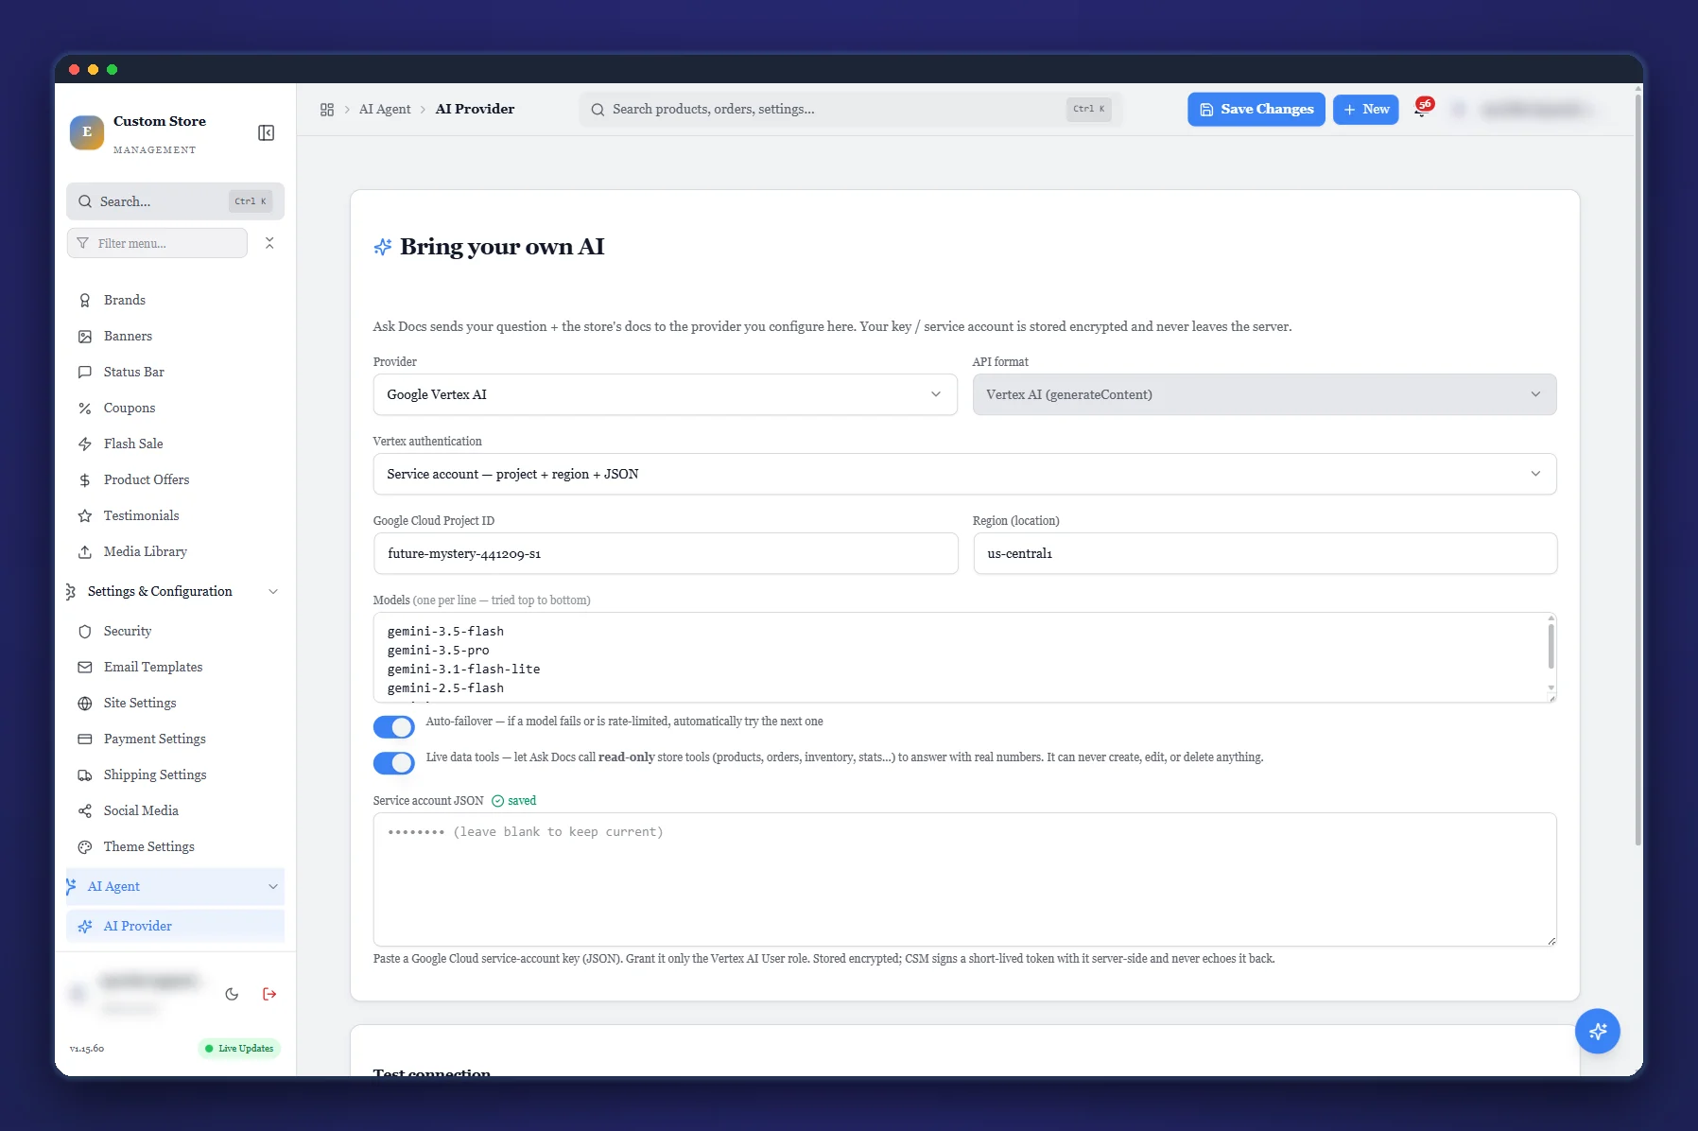Image resolution: width=1698 pixels, height=1131 pixels.
Task: Click the Product Offers dollar icon
Action: coord(85,480)
